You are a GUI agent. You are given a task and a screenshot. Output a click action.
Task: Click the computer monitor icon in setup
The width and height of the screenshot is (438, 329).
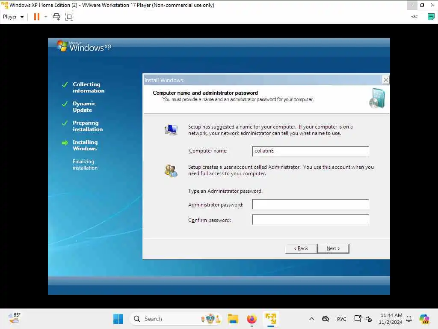click(171, 130)
